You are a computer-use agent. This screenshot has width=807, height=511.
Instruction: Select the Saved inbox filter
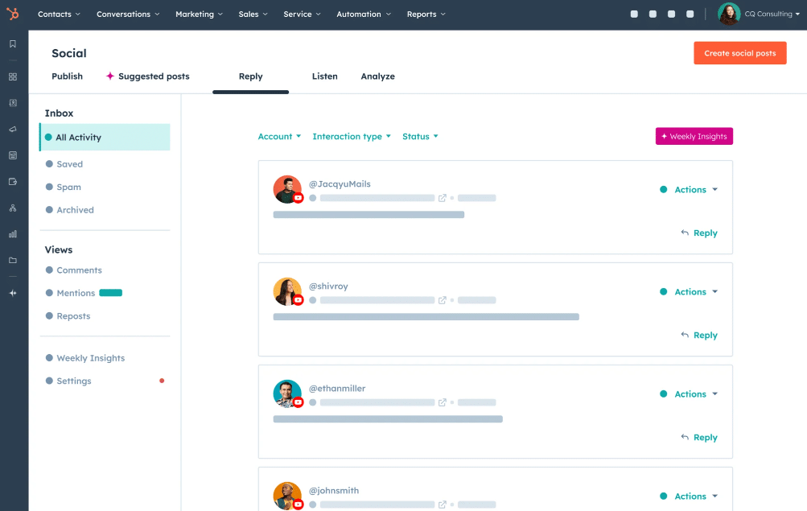pyautogui.click(x=70, y=164)
